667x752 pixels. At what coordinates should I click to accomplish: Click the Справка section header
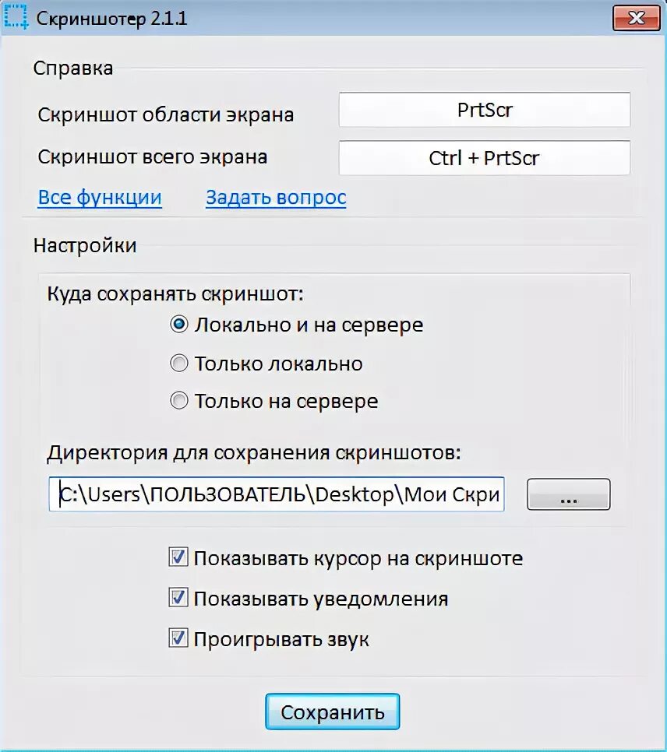click(73, 69)
